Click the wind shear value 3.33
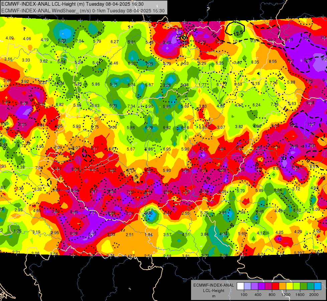 pos(26,60)
